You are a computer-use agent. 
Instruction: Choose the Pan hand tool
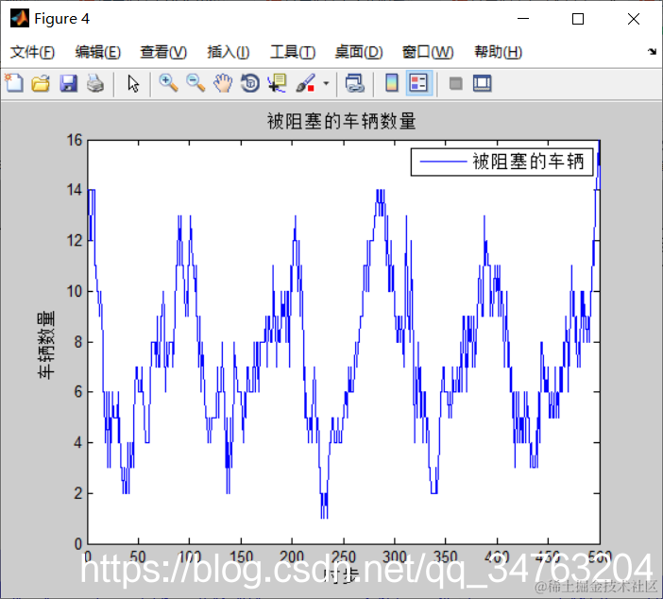[x=223, y=83]
